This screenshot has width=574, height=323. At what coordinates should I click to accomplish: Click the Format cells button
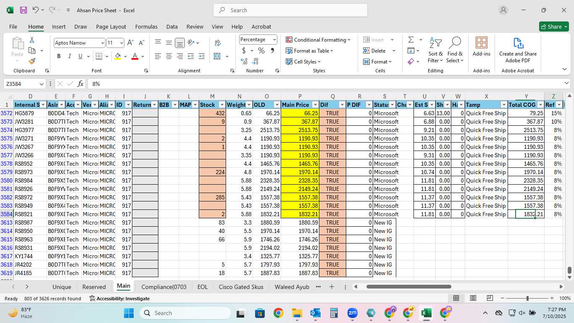coord(378,62)
